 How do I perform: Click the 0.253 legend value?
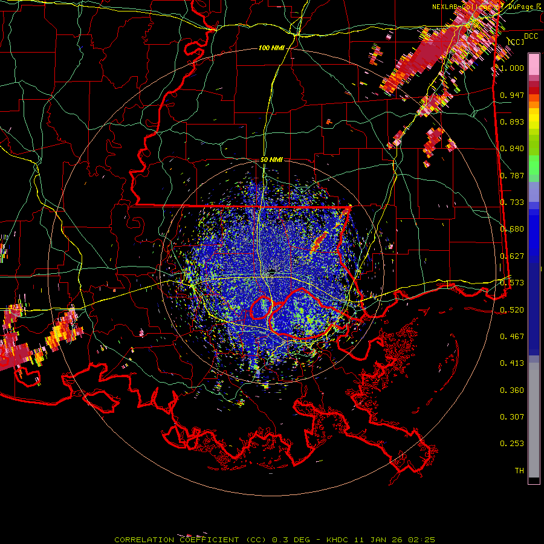[x=512, y=444]
